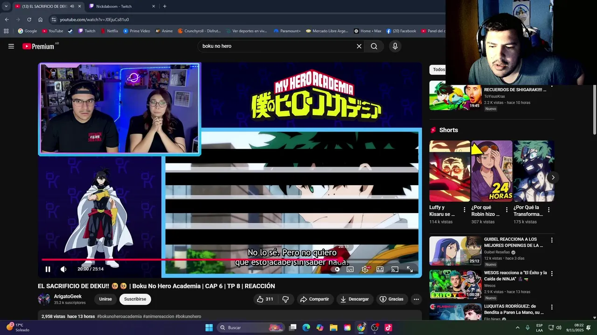The width and height of the screenshot is (597, 335).
Task: Open Microsoft Edge from taskbar
Action: coord(306,328)
